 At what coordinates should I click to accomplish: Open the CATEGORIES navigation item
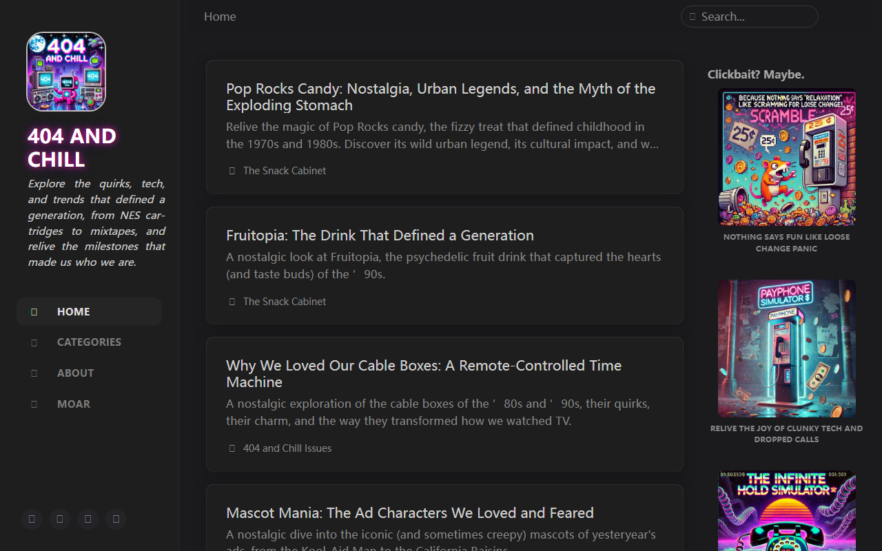pyautogui.click(x=89, y=342)
